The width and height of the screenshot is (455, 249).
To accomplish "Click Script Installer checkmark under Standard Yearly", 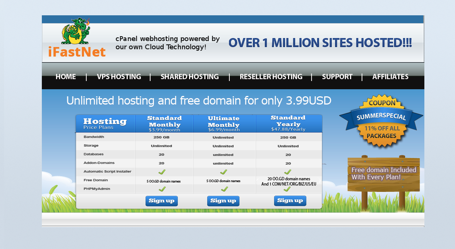I will coord(288,172).
